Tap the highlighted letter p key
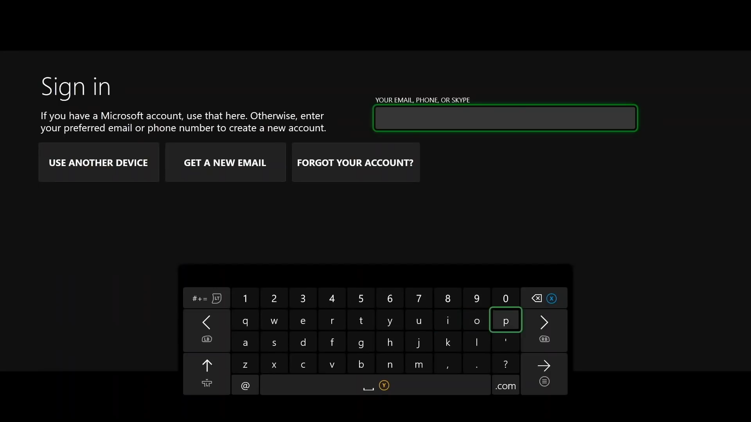The image size is (751, 422). click(506, 320)
